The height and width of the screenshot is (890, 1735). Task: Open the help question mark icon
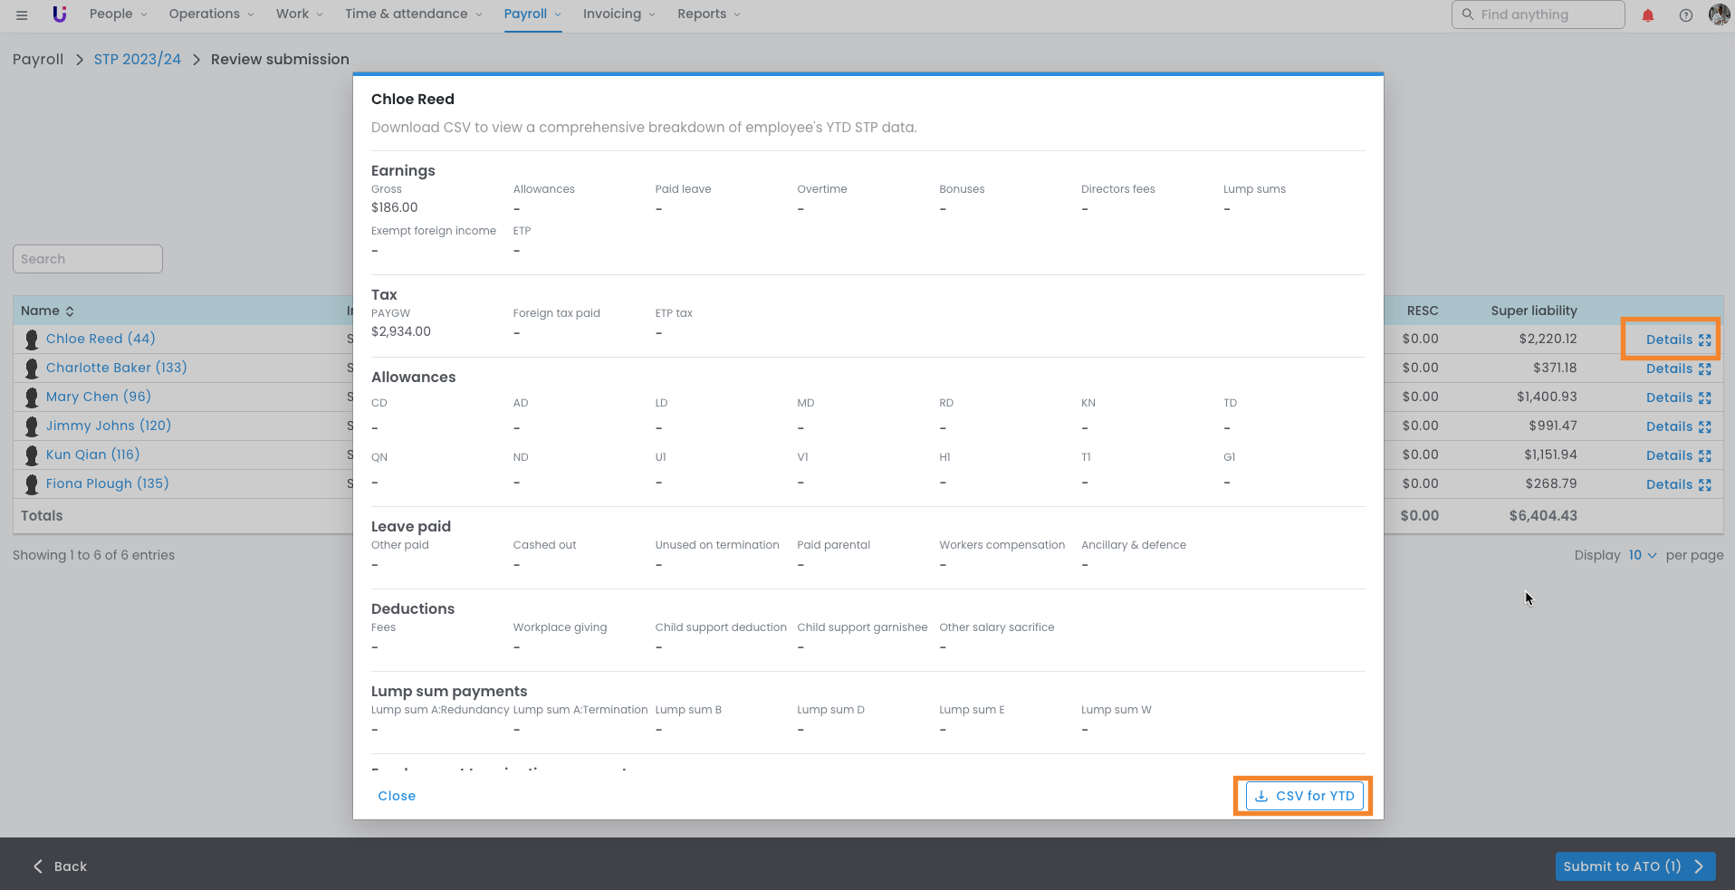coord(1685,15)
